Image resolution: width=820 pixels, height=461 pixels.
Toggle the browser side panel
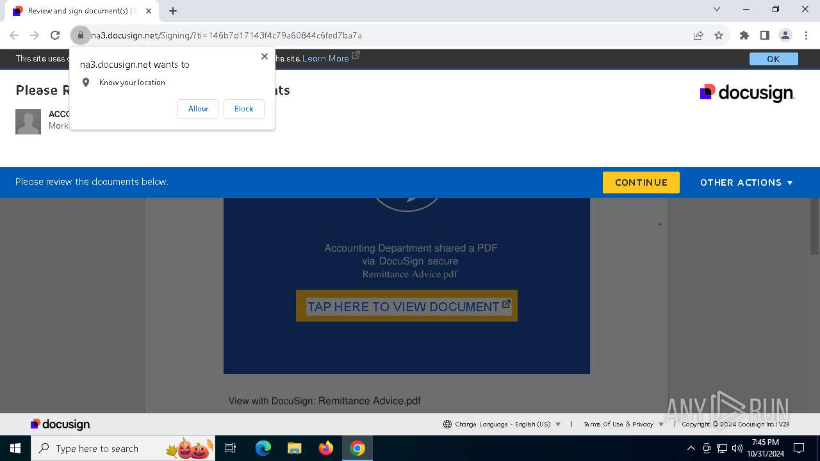point(764,35)
